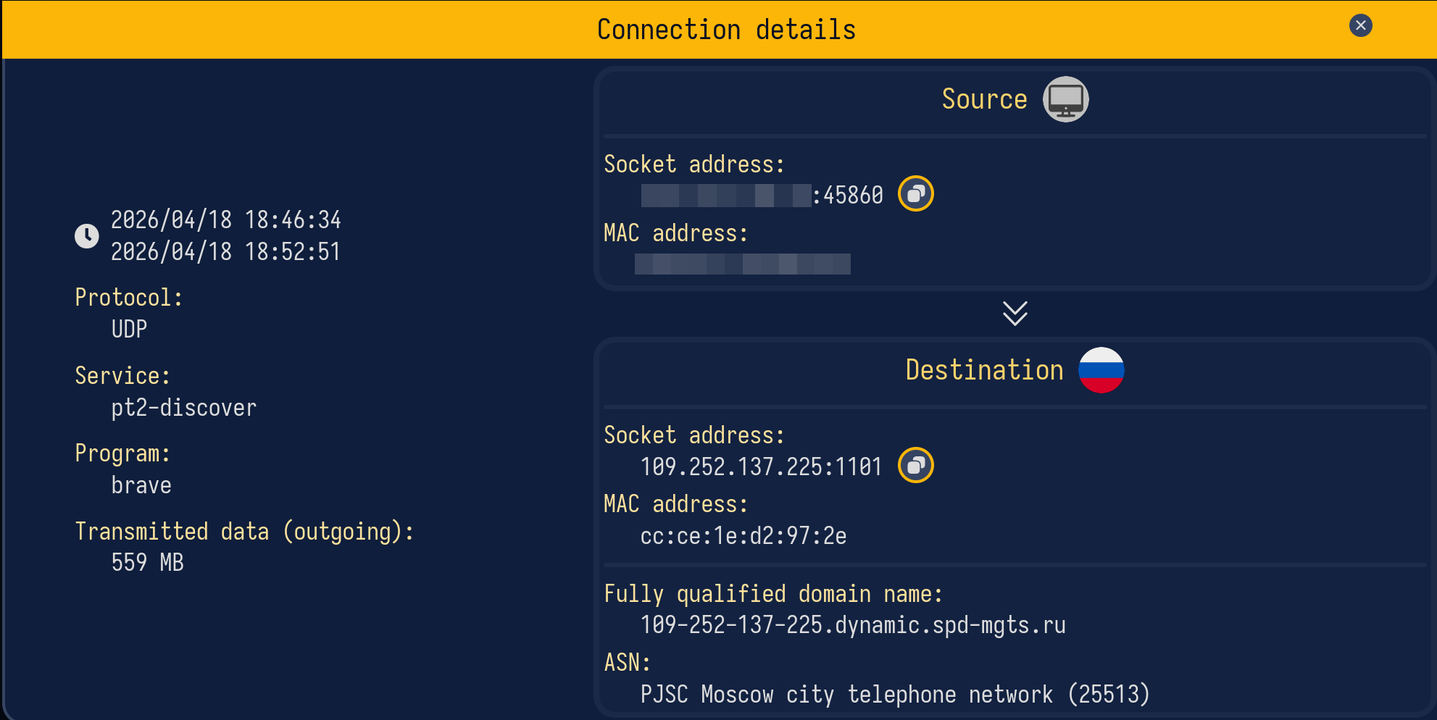The width and height of the screenshot is (1437, 720).
Task: Close the Connection details dialog
Action: coord(1360,26)
